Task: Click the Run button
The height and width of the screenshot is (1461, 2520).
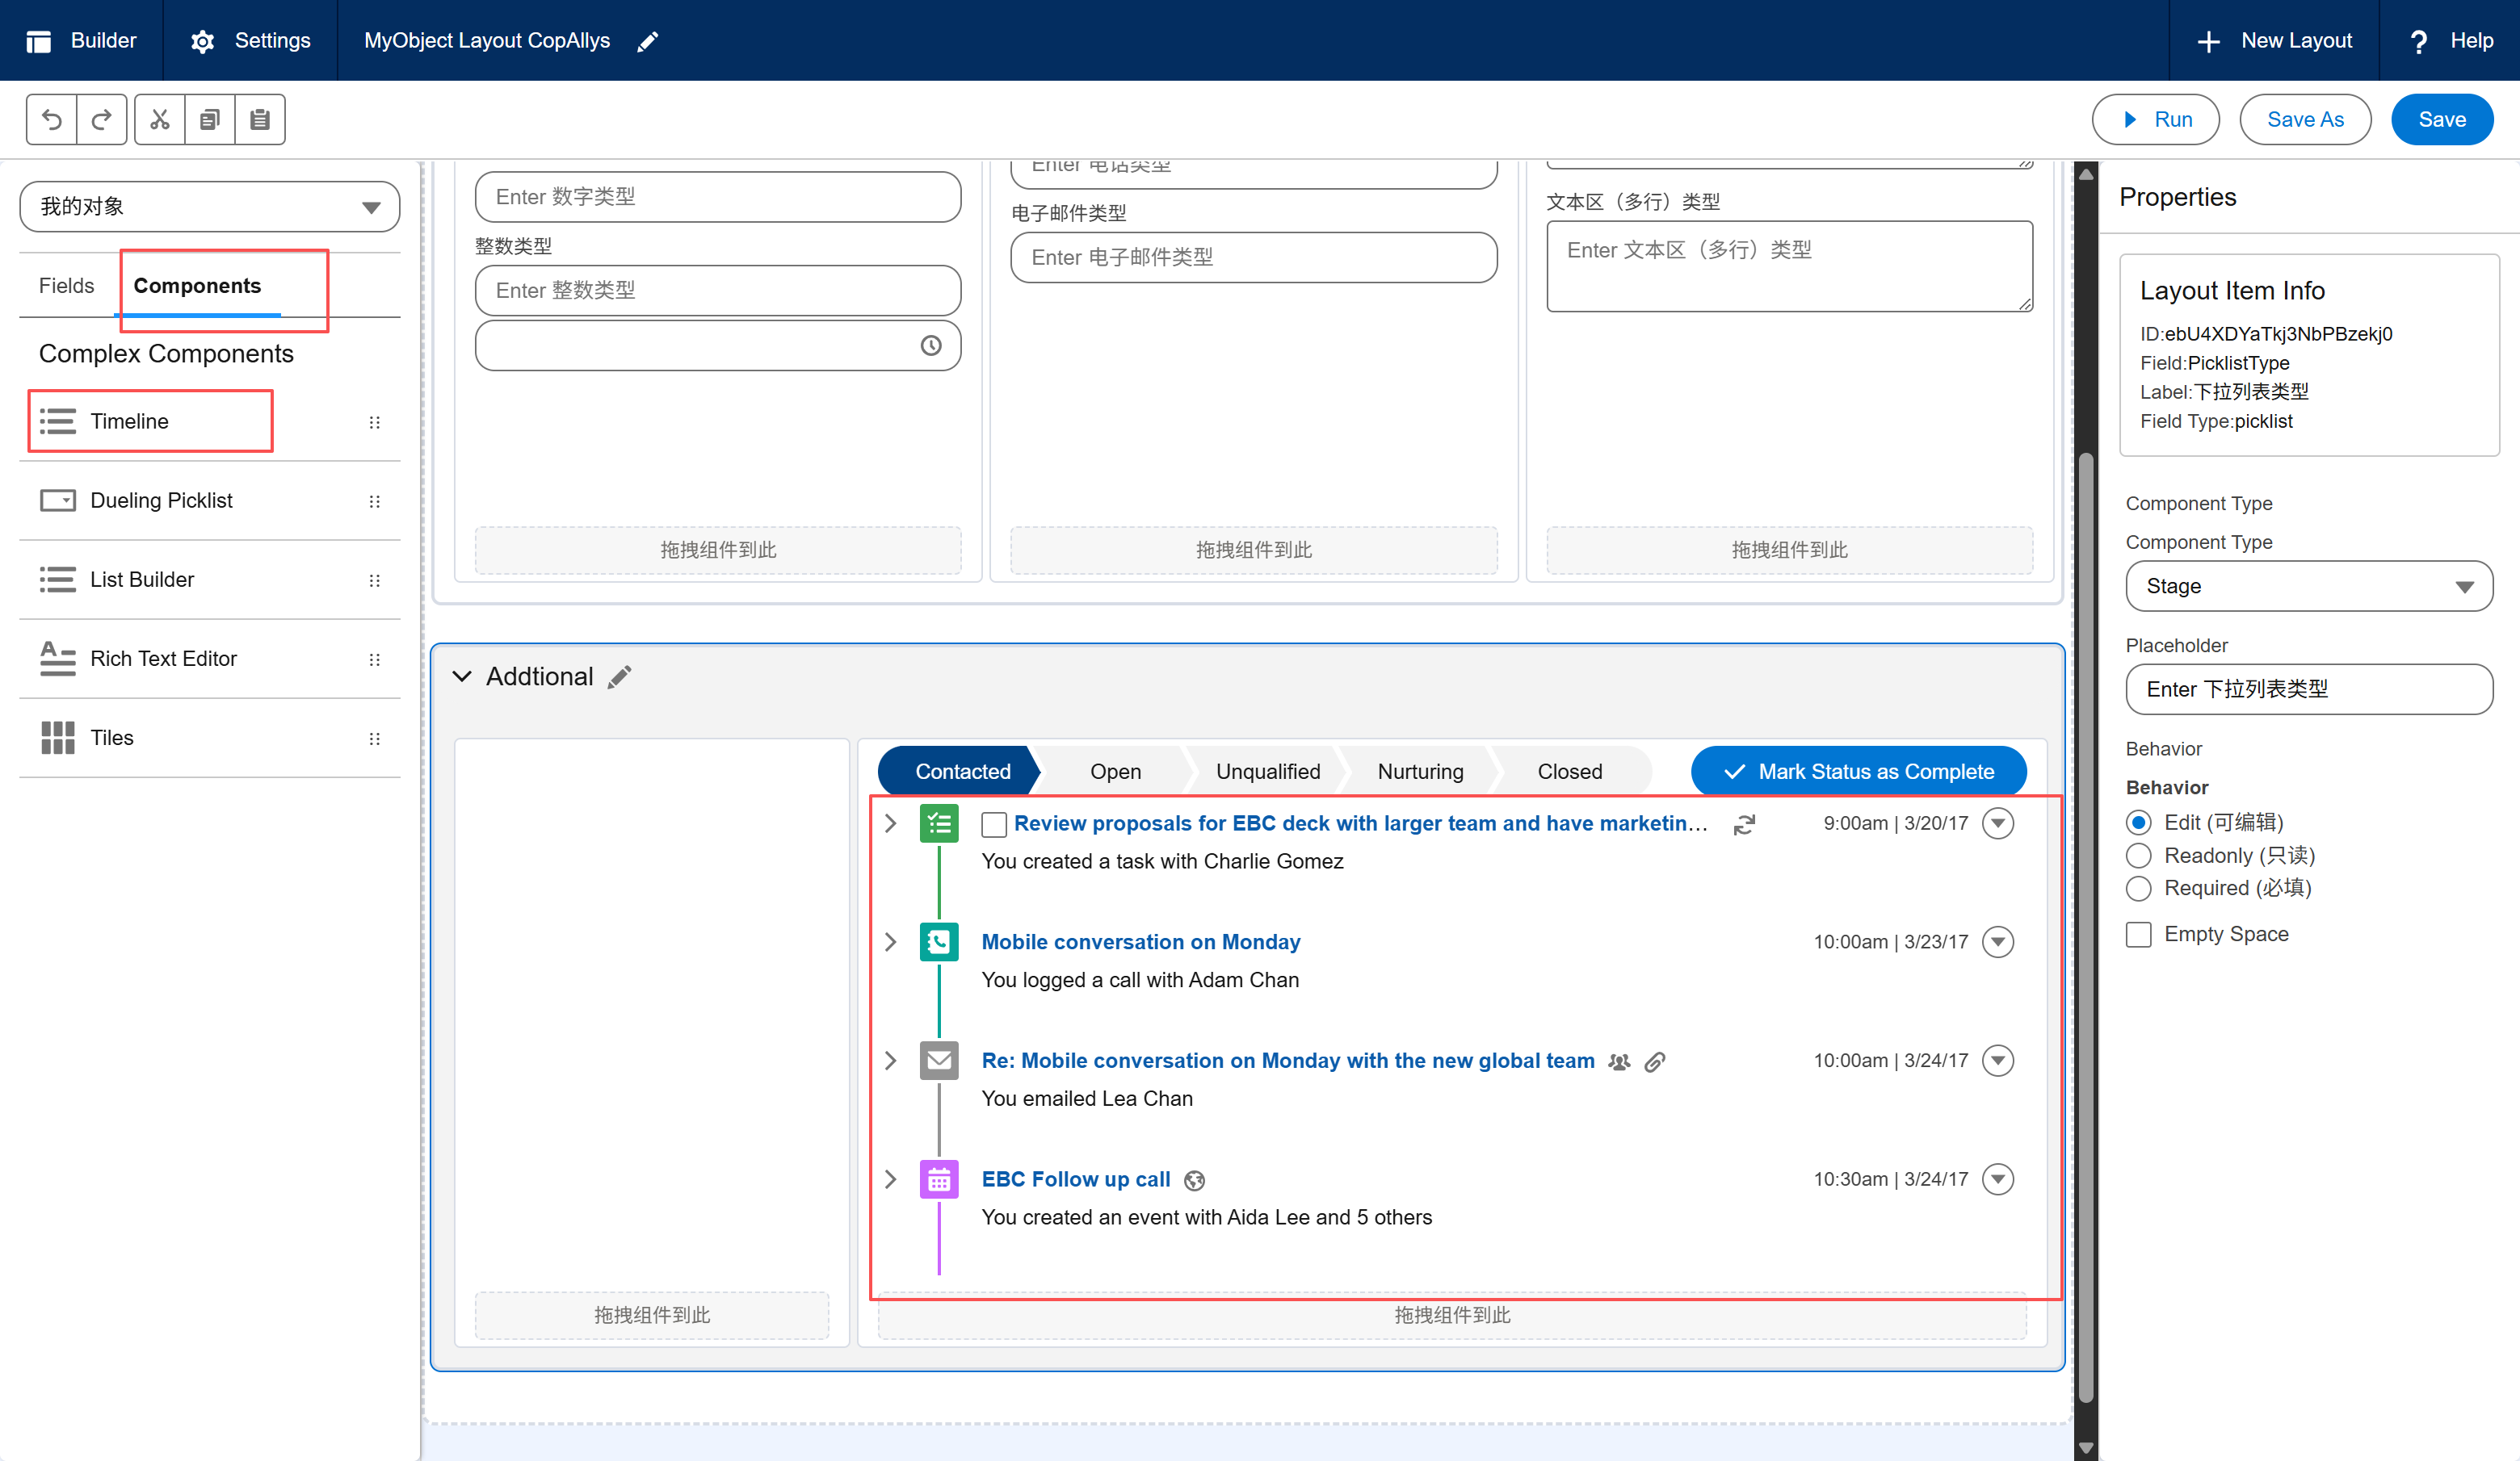Action: click(x=2155, y=120)
